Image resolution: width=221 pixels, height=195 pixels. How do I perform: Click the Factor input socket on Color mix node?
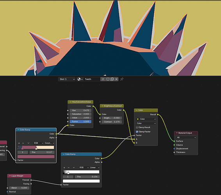coord(134,135)
